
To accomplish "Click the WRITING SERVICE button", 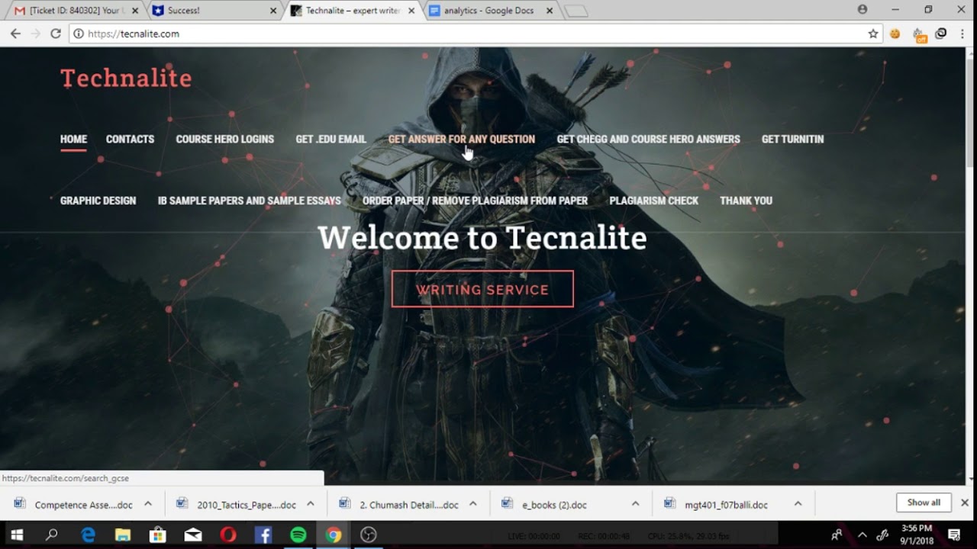I will [482, 289].
